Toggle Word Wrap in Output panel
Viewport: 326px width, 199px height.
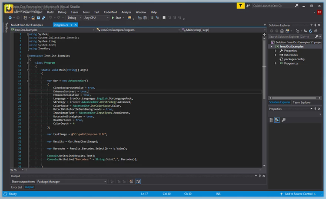click(138, 182)
